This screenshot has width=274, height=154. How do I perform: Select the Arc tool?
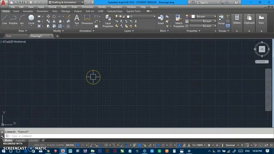click(22, 20)
